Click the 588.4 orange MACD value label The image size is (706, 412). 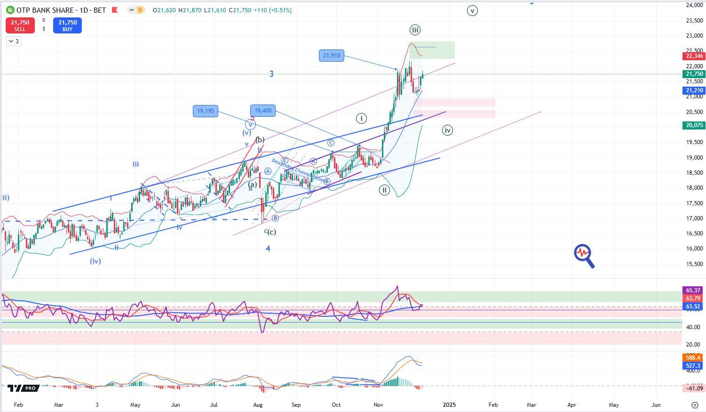pos(693,358)
